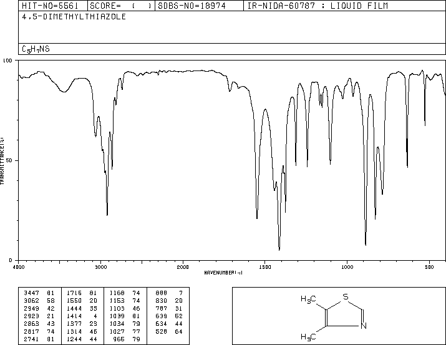Viewport: 446px width, 345px height.
Task: Select peak value 1716 in the table
Action: pos(74,293)
